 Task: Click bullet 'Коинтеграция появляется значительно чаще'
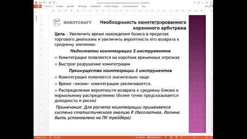(x=104, y=77)
